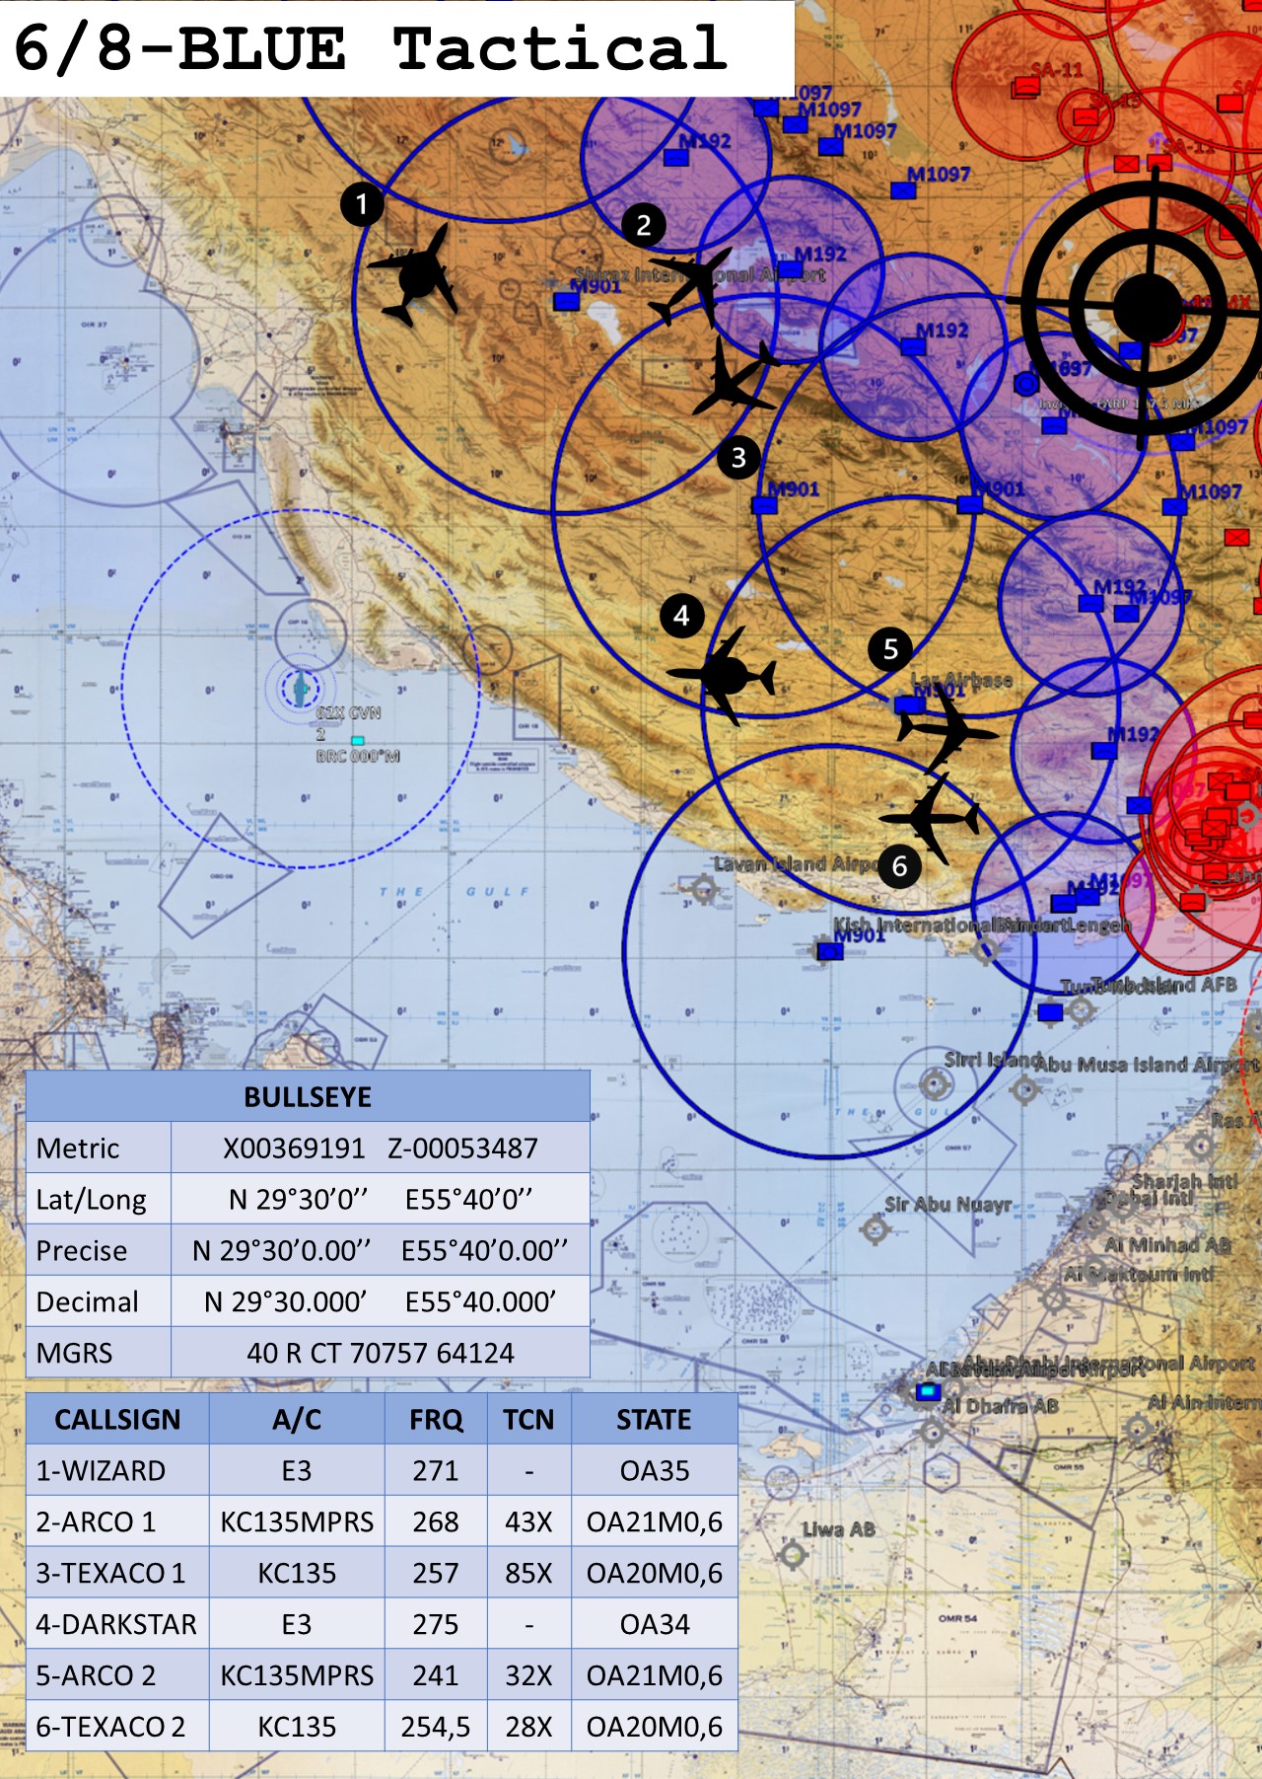Click the large black bullseye target symbol
Viewport: 1262px width, 1779px height.
pyautogui.click(x=1146, y=308)
